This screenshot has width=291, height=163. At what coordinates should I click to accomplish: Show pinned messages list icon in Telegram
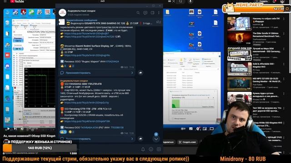pos(158,22)
